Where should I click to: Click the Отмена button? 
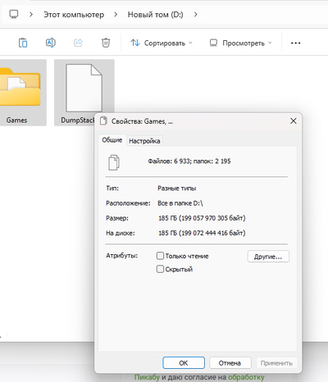coord(230,363)
